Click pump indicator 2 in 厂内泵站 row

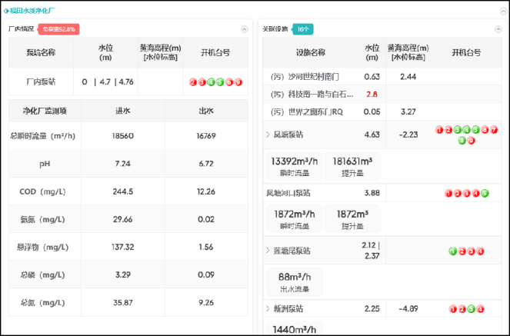click(193, 82)
